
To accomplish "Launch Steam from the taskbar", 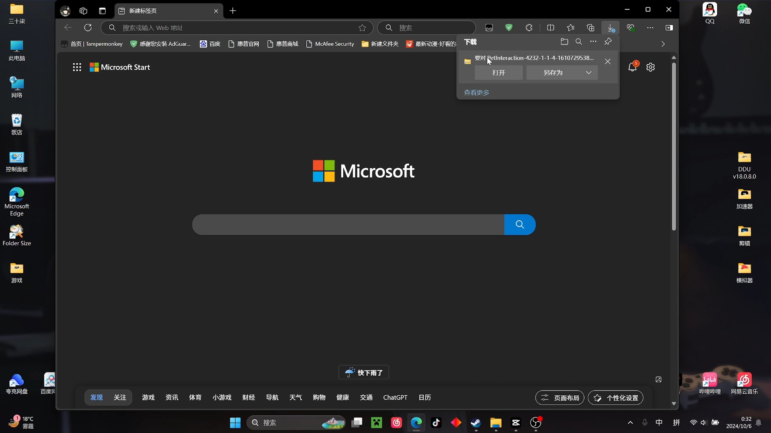I will tap(476, 423).
